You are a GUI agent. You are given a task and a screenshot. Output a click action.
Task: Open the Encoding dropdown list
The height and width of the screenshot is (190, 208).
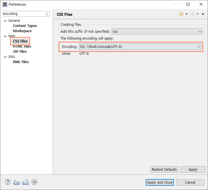point(140,47)
